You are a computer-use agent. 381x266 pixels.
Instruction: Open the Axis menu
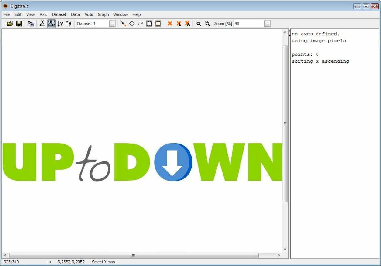click(x=43, y=14)
